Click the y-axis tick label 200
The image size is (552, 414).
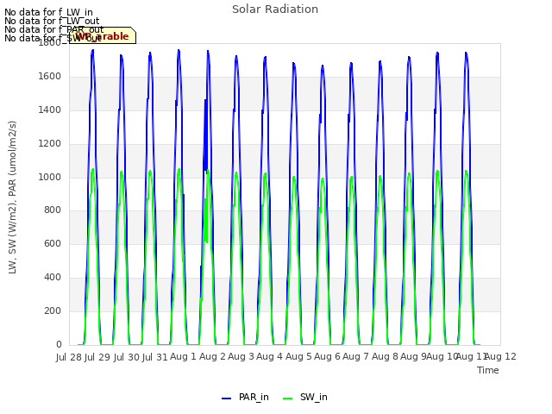pyautogui.click(x=53, y=310)
